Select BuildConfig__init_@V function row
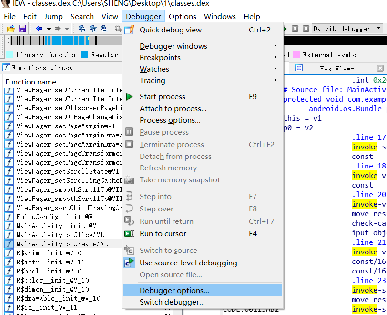Screen dimensions: 387x315 pyautogui.click(x=63, y=217)
